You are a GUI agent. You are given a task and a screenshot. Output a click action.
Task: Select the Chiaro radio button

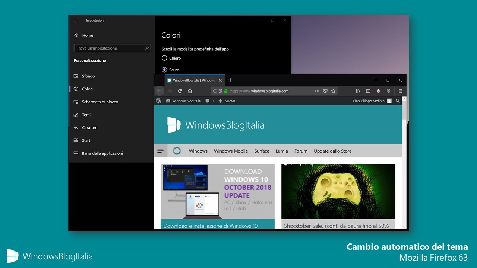(x=164, y=58)
